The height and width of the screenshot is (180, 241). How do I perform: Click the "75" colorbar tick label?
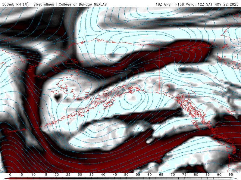[x=184, y=175]
